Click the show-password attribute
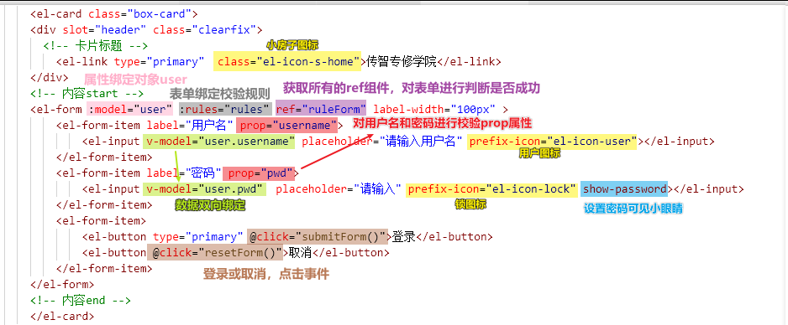 625,189
